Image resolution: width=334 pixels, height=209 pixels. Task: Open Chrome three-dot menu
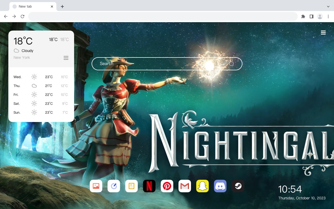tap(328, 16)
